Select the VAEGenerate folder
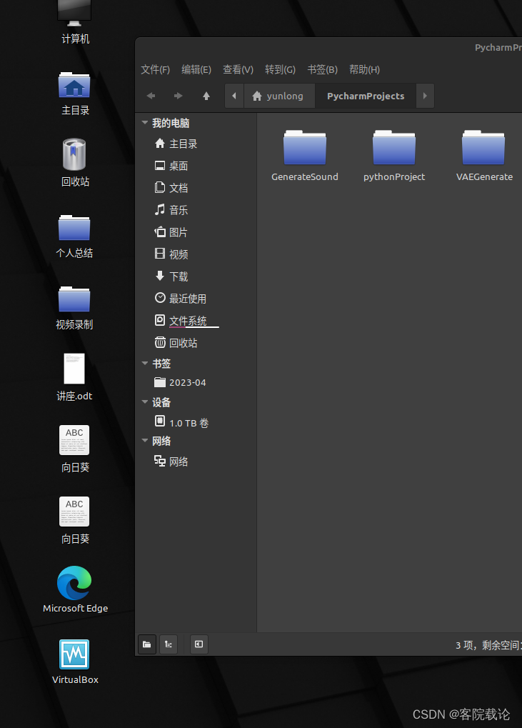 point(484,156)
